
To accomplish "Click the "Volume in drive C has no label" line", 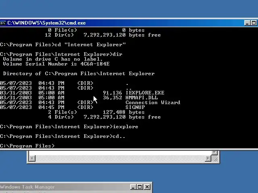I will click(x=53, y=59).
